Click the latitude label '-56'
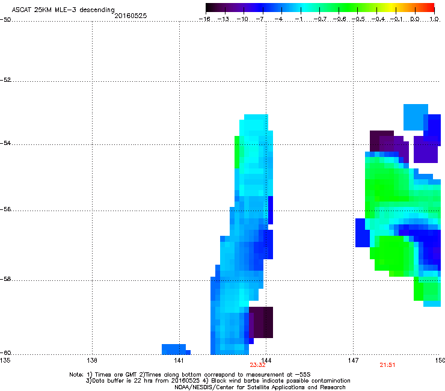The height and width of the screenshot is (391, 445). 5,209
